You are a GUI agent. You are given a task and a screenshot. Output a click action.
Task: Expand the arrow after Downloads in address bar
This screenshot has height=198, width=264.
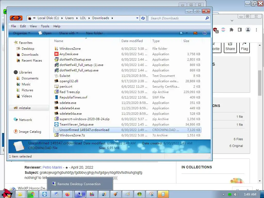click(x=112, y=18)
